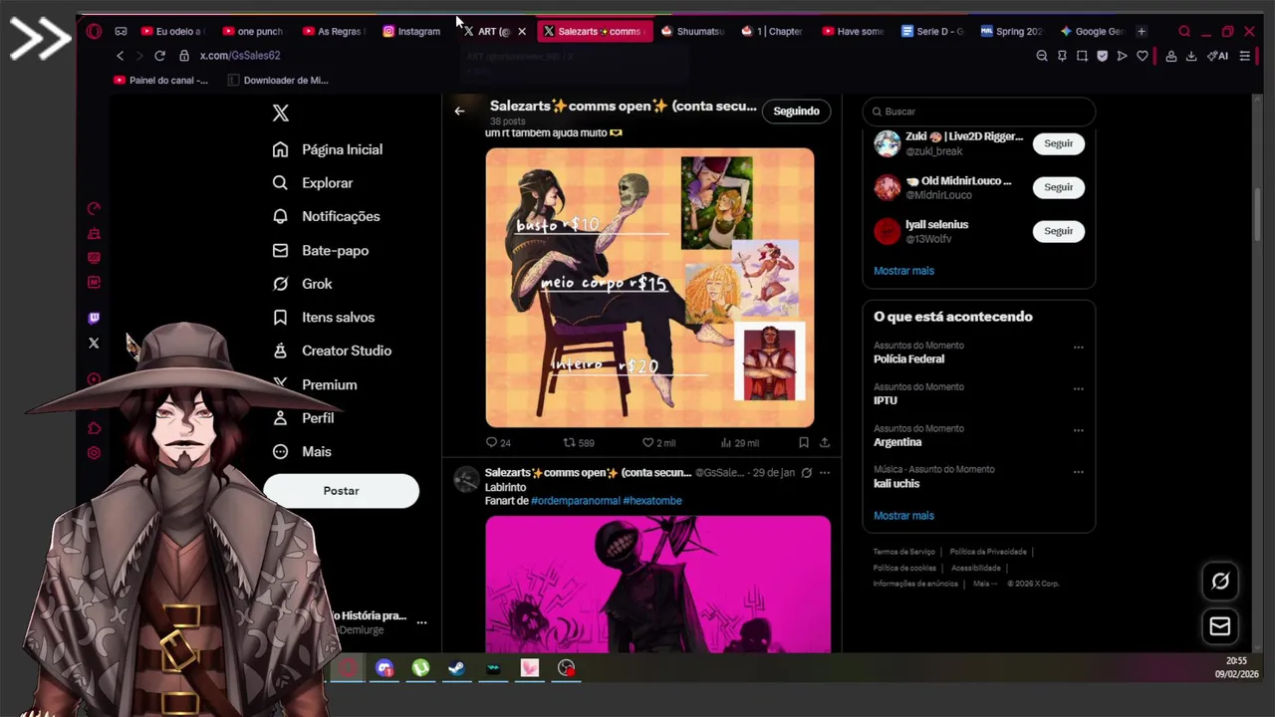
Task: Switch to the Serie D tab
Action: click(932, 31)
